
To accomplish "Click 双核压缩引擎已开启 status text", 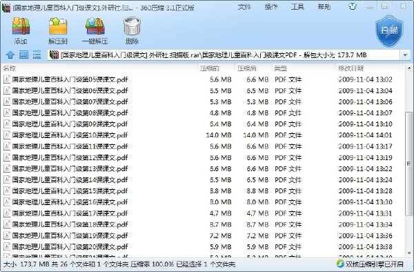I will coord(375,264).
